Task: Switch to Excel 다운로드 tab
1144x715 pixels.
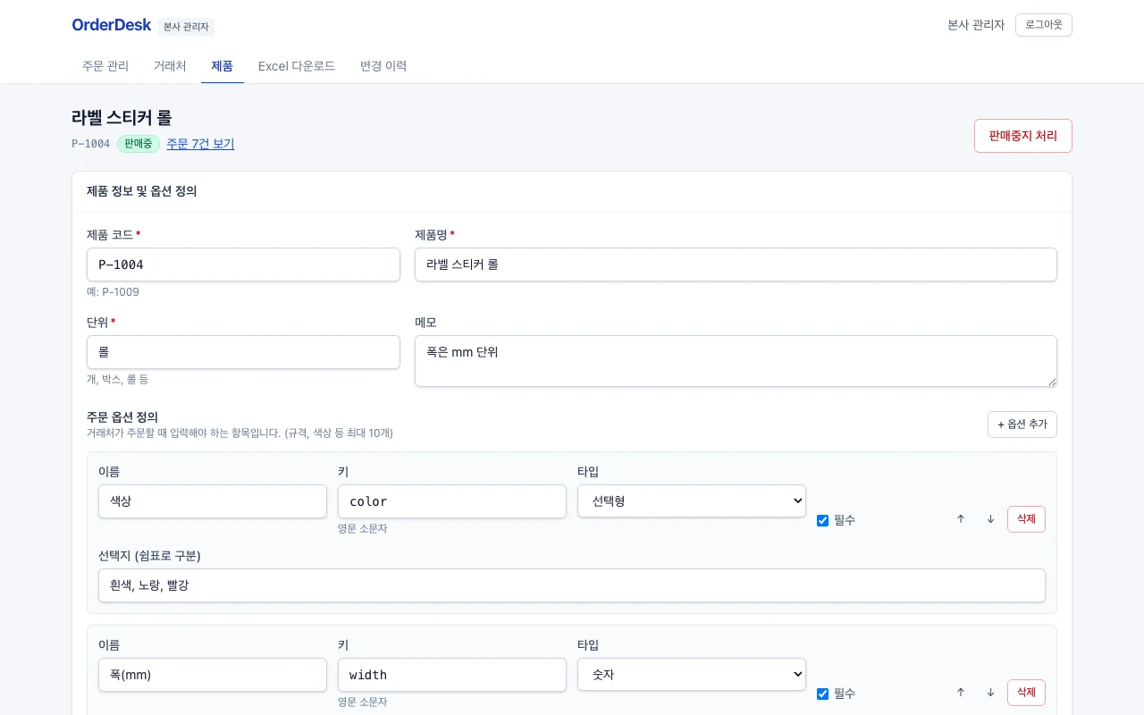Action: pos(297,66)
